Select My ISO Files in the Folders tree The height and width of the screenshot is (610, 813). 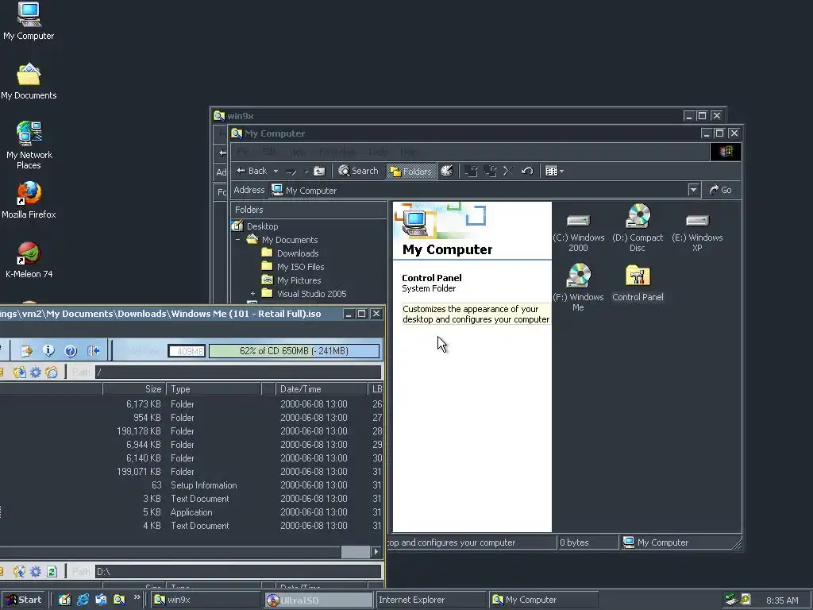point(300,267)
